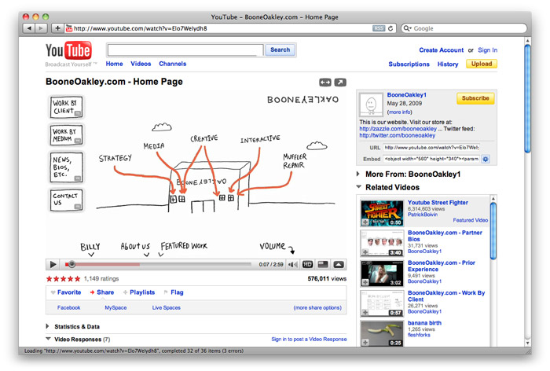Click Create Account link
Viewport: 550px width, 371px height.
pos(442,50)
